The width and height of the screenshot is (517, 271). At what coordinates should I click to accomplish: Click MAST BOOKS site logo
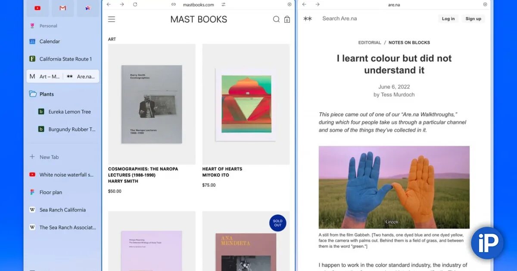[199, 19]
